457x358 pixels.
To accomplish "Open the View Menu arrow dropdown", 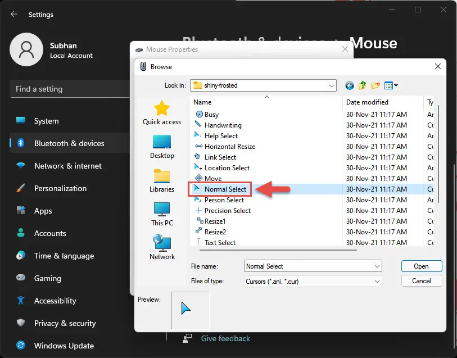I will click(x=395, y=85).
